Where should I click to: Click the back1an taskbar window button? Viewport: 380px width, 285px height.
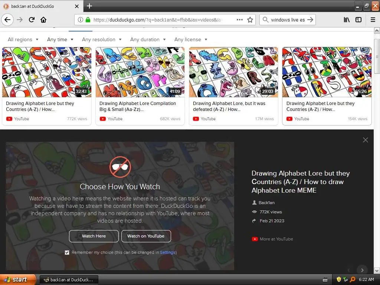[x=69, y=280]
